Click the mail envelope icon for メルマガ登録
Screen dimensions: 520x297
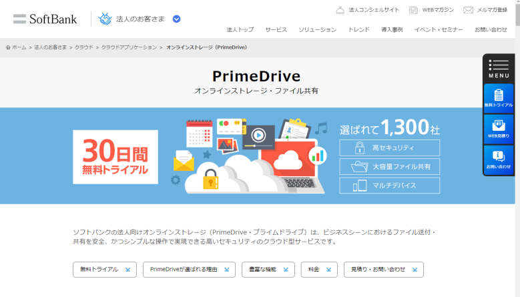pos(468,10)
